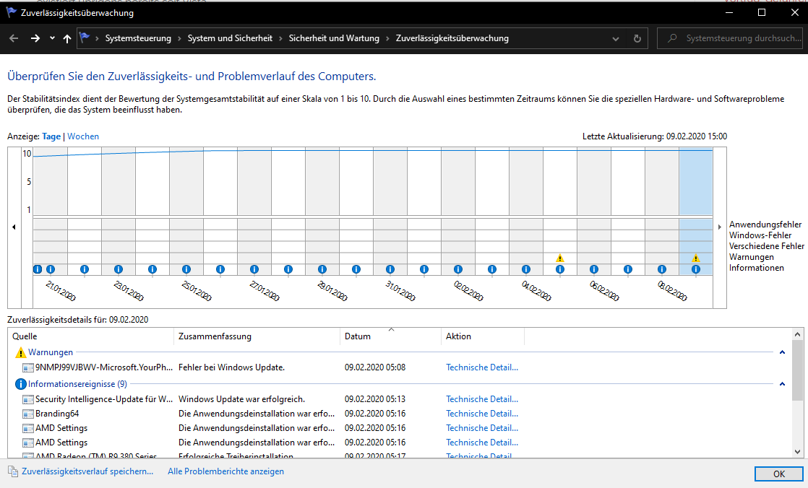
Task: Collapse the Warnungen group
Action: click(782, 352)
